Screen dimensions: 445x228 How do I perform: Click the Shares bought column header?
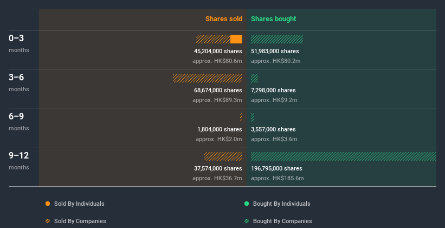[273, 19]
